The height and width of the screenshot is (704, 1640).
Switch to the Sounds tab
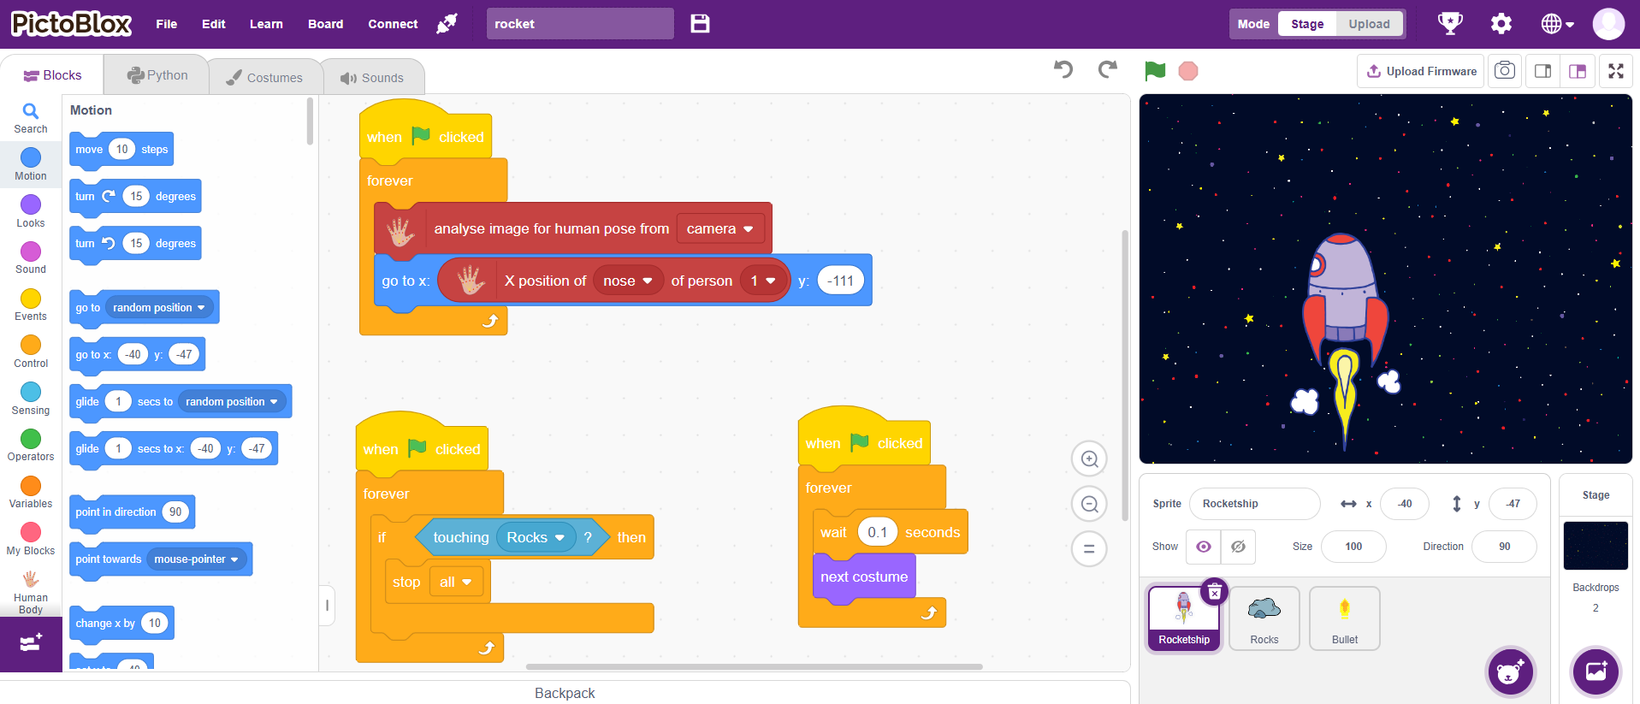372,77
